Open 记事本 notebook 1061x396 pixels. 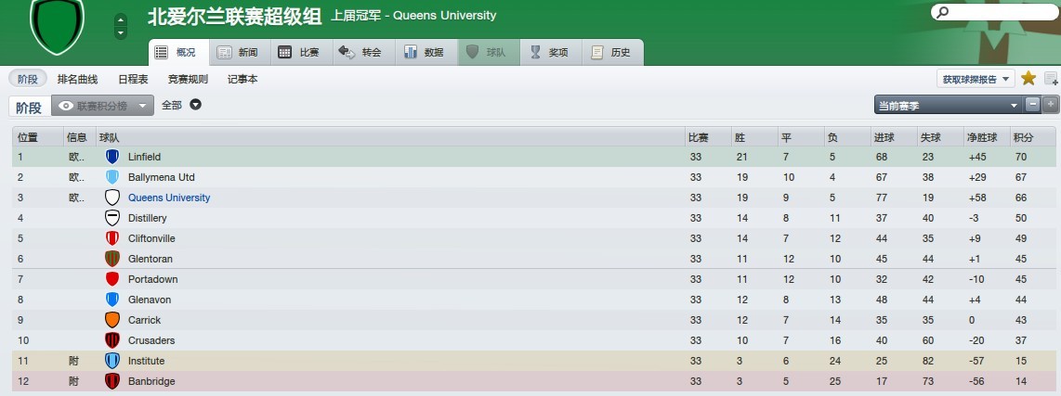coord(242,79)
